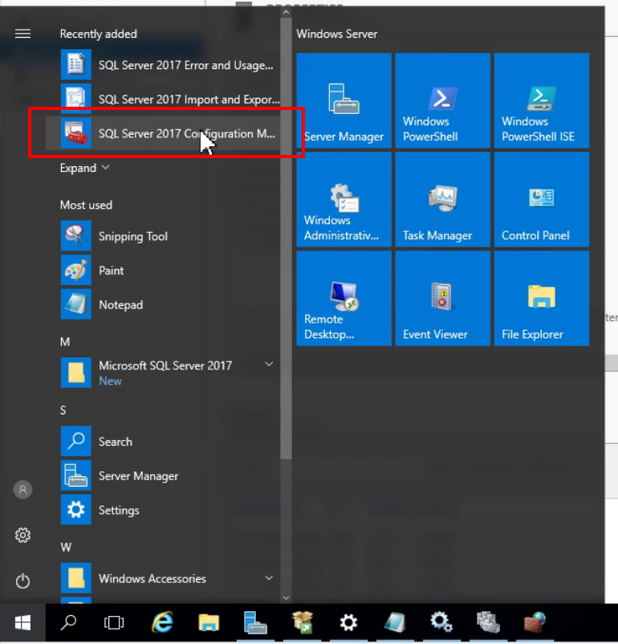The width and height of the screenshot is (618, 644).
Task: Open the Control Panel tile
Action: point(542,200)
